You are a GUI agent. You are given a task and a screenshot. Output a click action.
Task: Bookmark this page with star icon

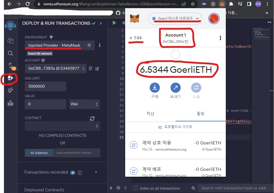click(193, 4)
